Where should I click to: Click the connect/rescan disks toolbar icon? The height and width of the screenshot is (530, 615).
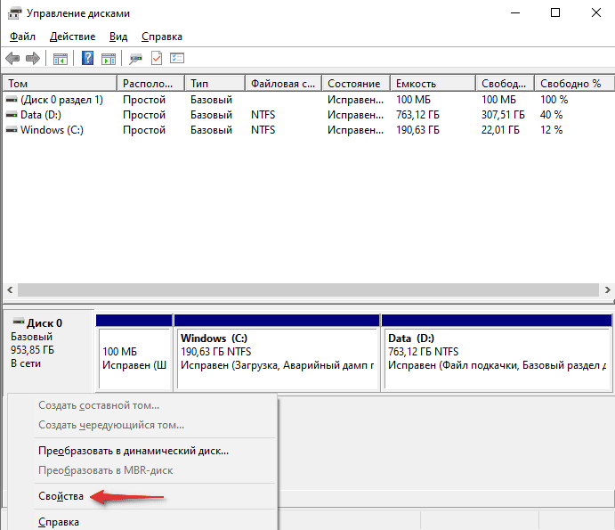tap(135, 59)
